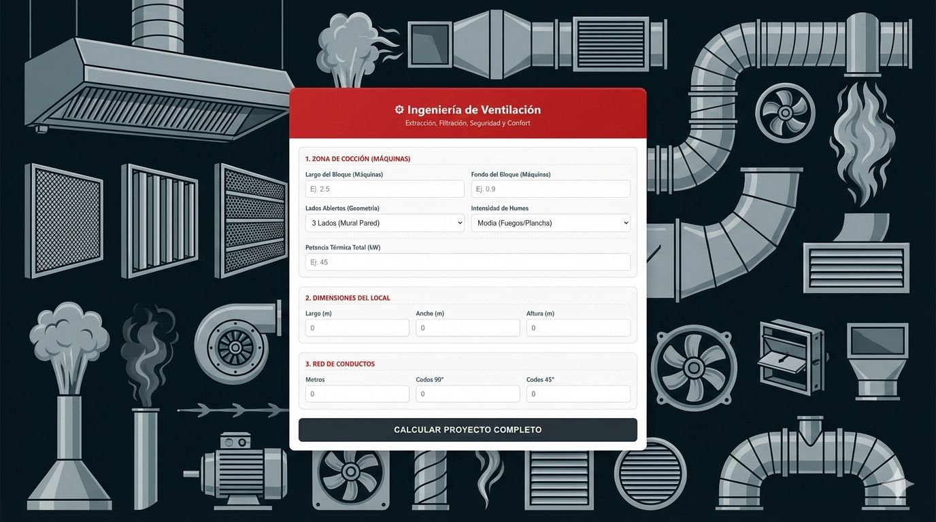Expand the Intensidad de Humos dropdown
This screenshot has width=936, height=522.
click(550, 223)
